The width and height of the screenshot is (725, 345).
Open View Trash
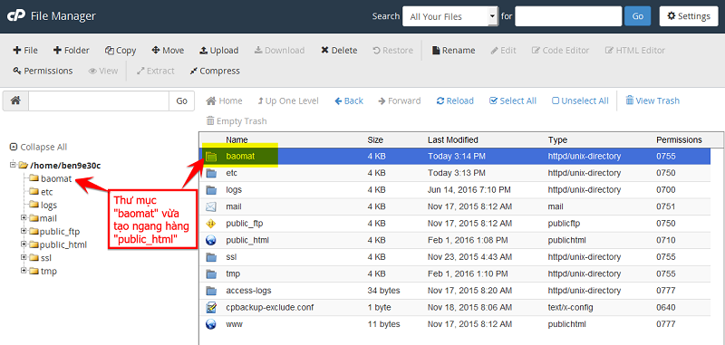click(x=652, y=101)
